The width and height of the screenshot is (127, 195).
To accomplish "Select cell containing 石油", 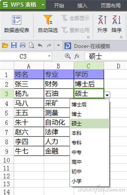I will (x=59, y=94).
